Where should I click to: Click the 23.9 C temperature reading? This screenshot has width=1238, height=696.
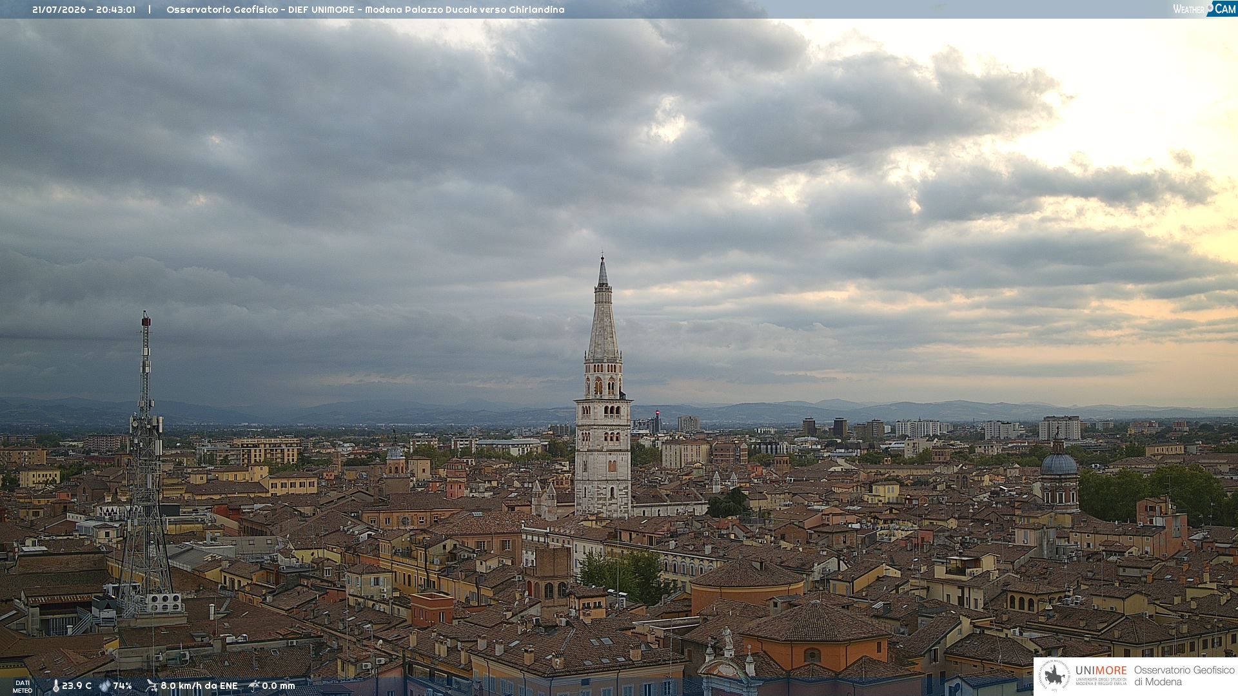pos(77,686)
